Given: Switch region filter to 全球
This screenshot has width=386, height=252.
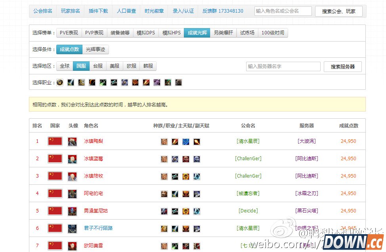Looking at the screenshot, I should pos(65,66).
